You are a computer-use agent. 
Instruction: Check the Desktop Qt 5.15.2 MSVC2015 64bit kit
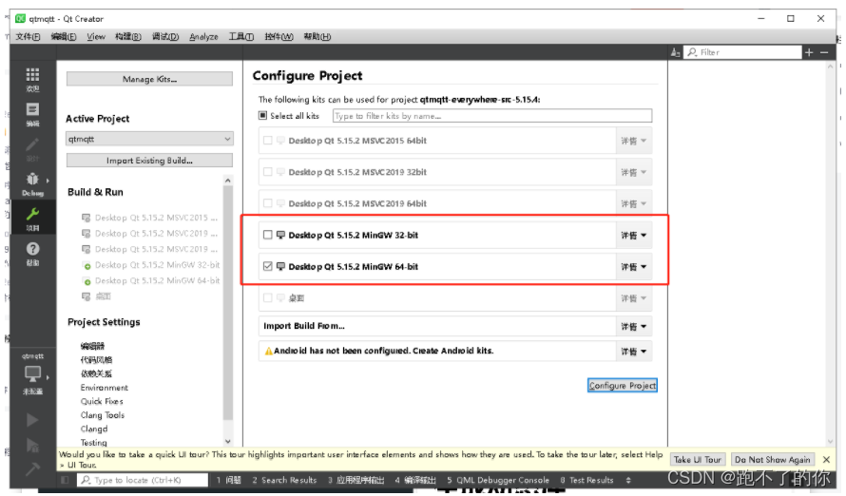(268, 141)
